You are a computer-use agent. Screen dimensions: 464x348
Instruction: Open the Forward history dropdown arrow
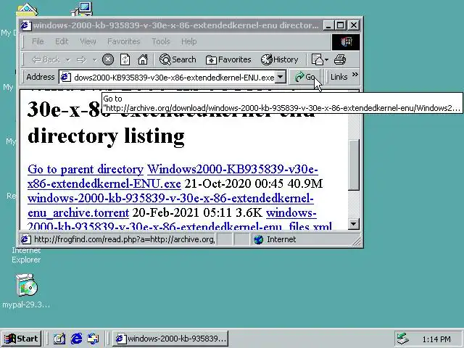95,60
